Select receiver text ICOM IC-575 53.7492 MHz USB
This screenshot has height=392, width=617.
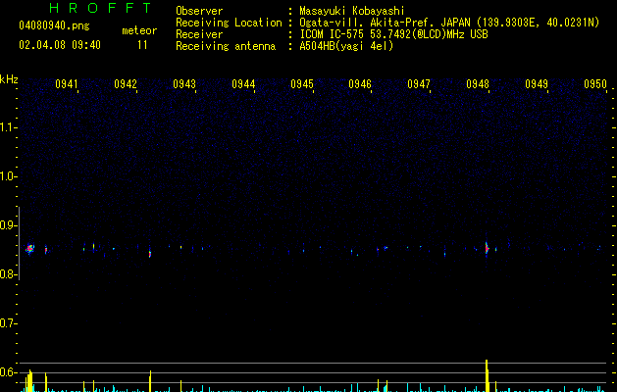(394, 34)
